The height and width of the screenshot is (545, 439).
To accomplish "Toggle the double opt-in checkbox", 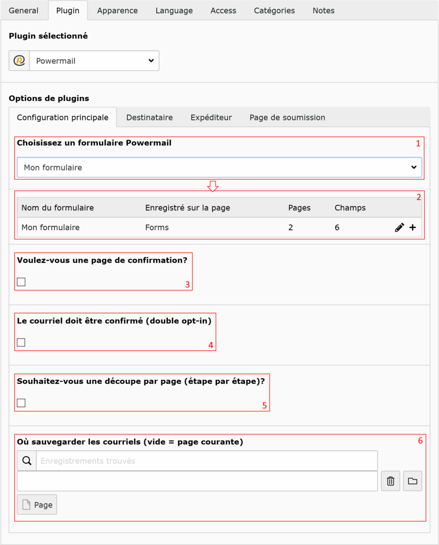I will click(x=21, y=342).
